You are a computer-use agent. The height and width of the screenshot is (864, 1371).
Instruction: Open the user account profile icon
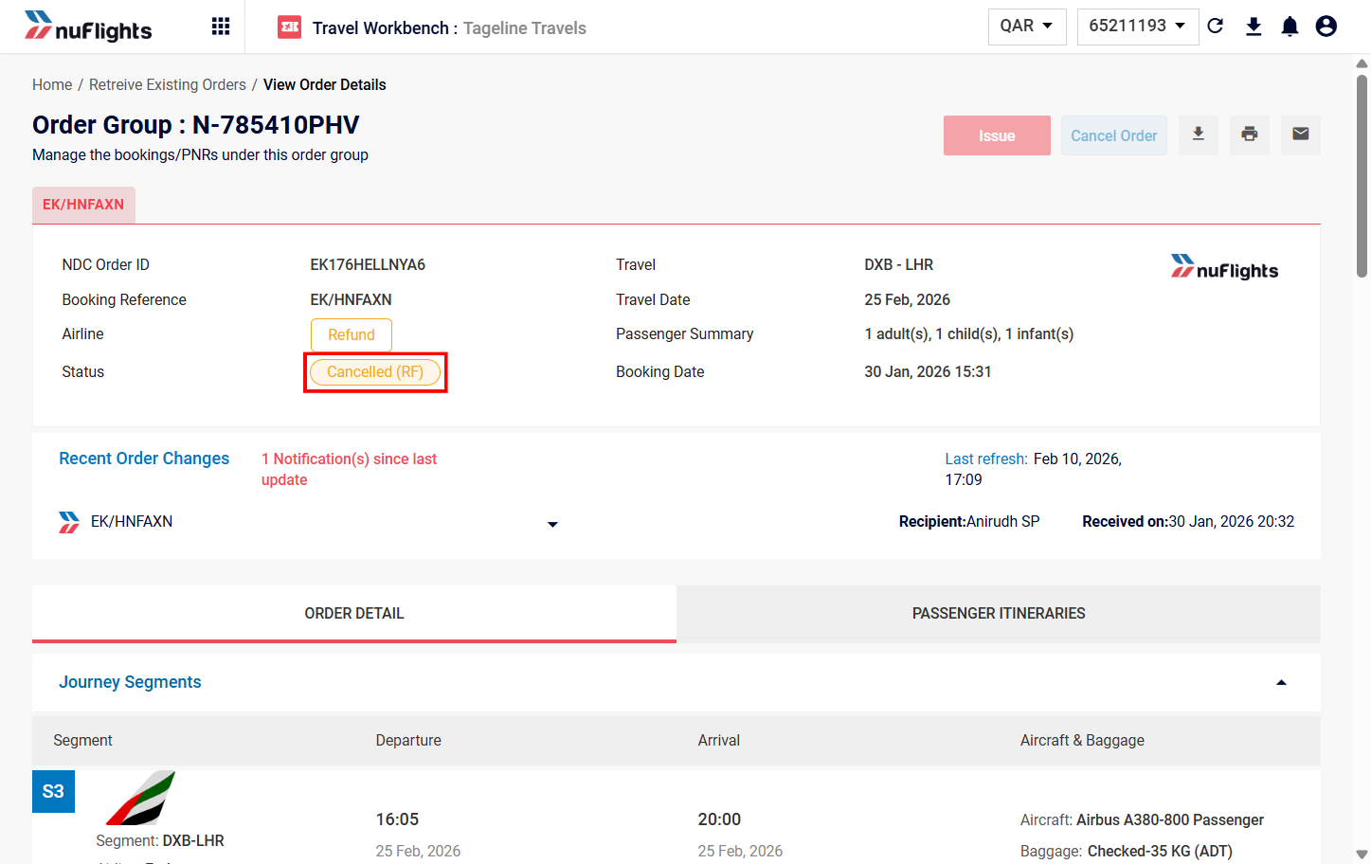tap(1326, 27)
